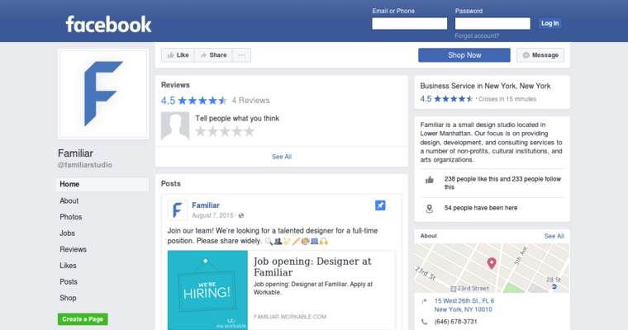Click the We're Hiring job link image
The width and height of the screenshot is (628, 330).
(207, 289)
